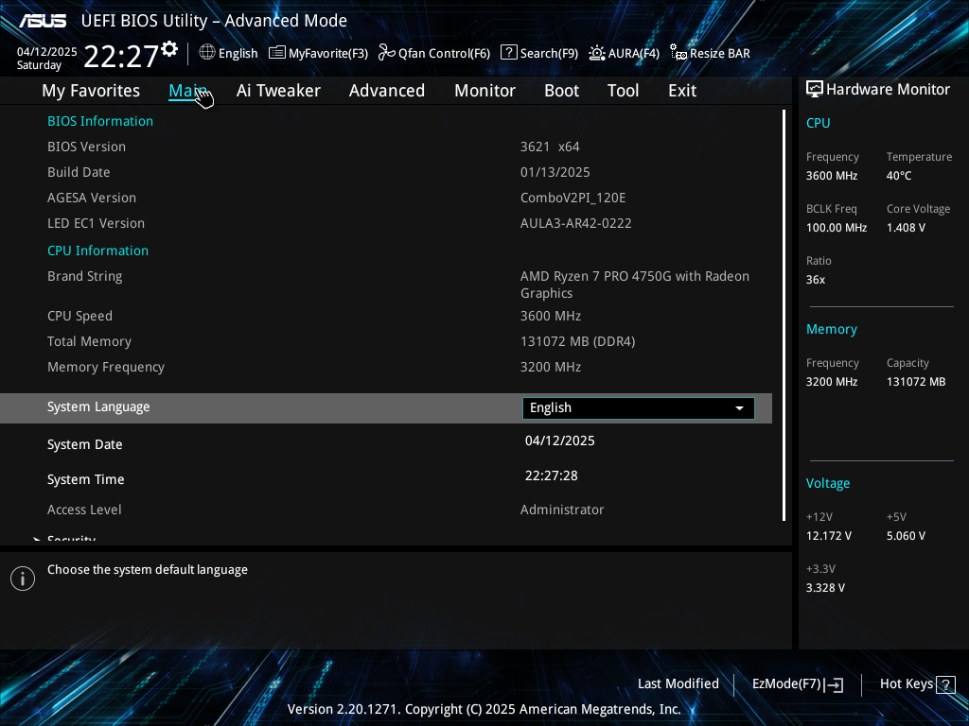Screen dimensions: 969x726
Task: Click the System Date label
Action: 84,444
